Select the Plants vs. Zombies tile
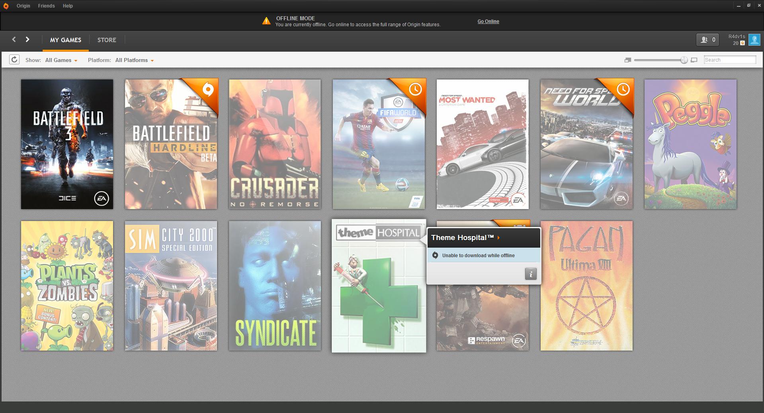764x413 pixels. pyautogui.click(x=67, y=286)
